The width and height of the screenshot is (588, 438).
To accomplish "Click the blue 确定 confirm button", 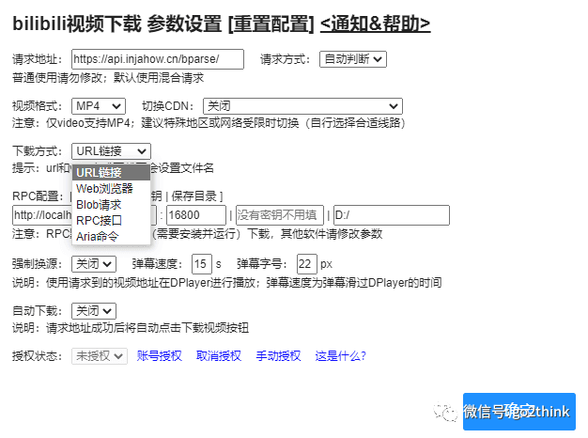I will (519, 412).
